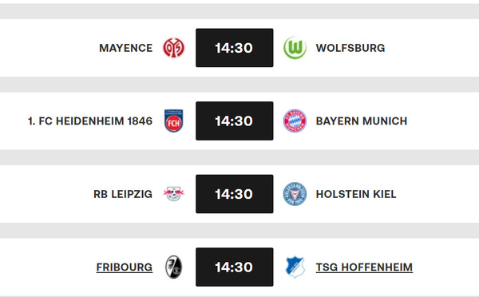Viewport: 479px width, 297px height.
Task: Click Heidenheim vs Bayern 14:30 time box
Action: click(x=234, y=121)
